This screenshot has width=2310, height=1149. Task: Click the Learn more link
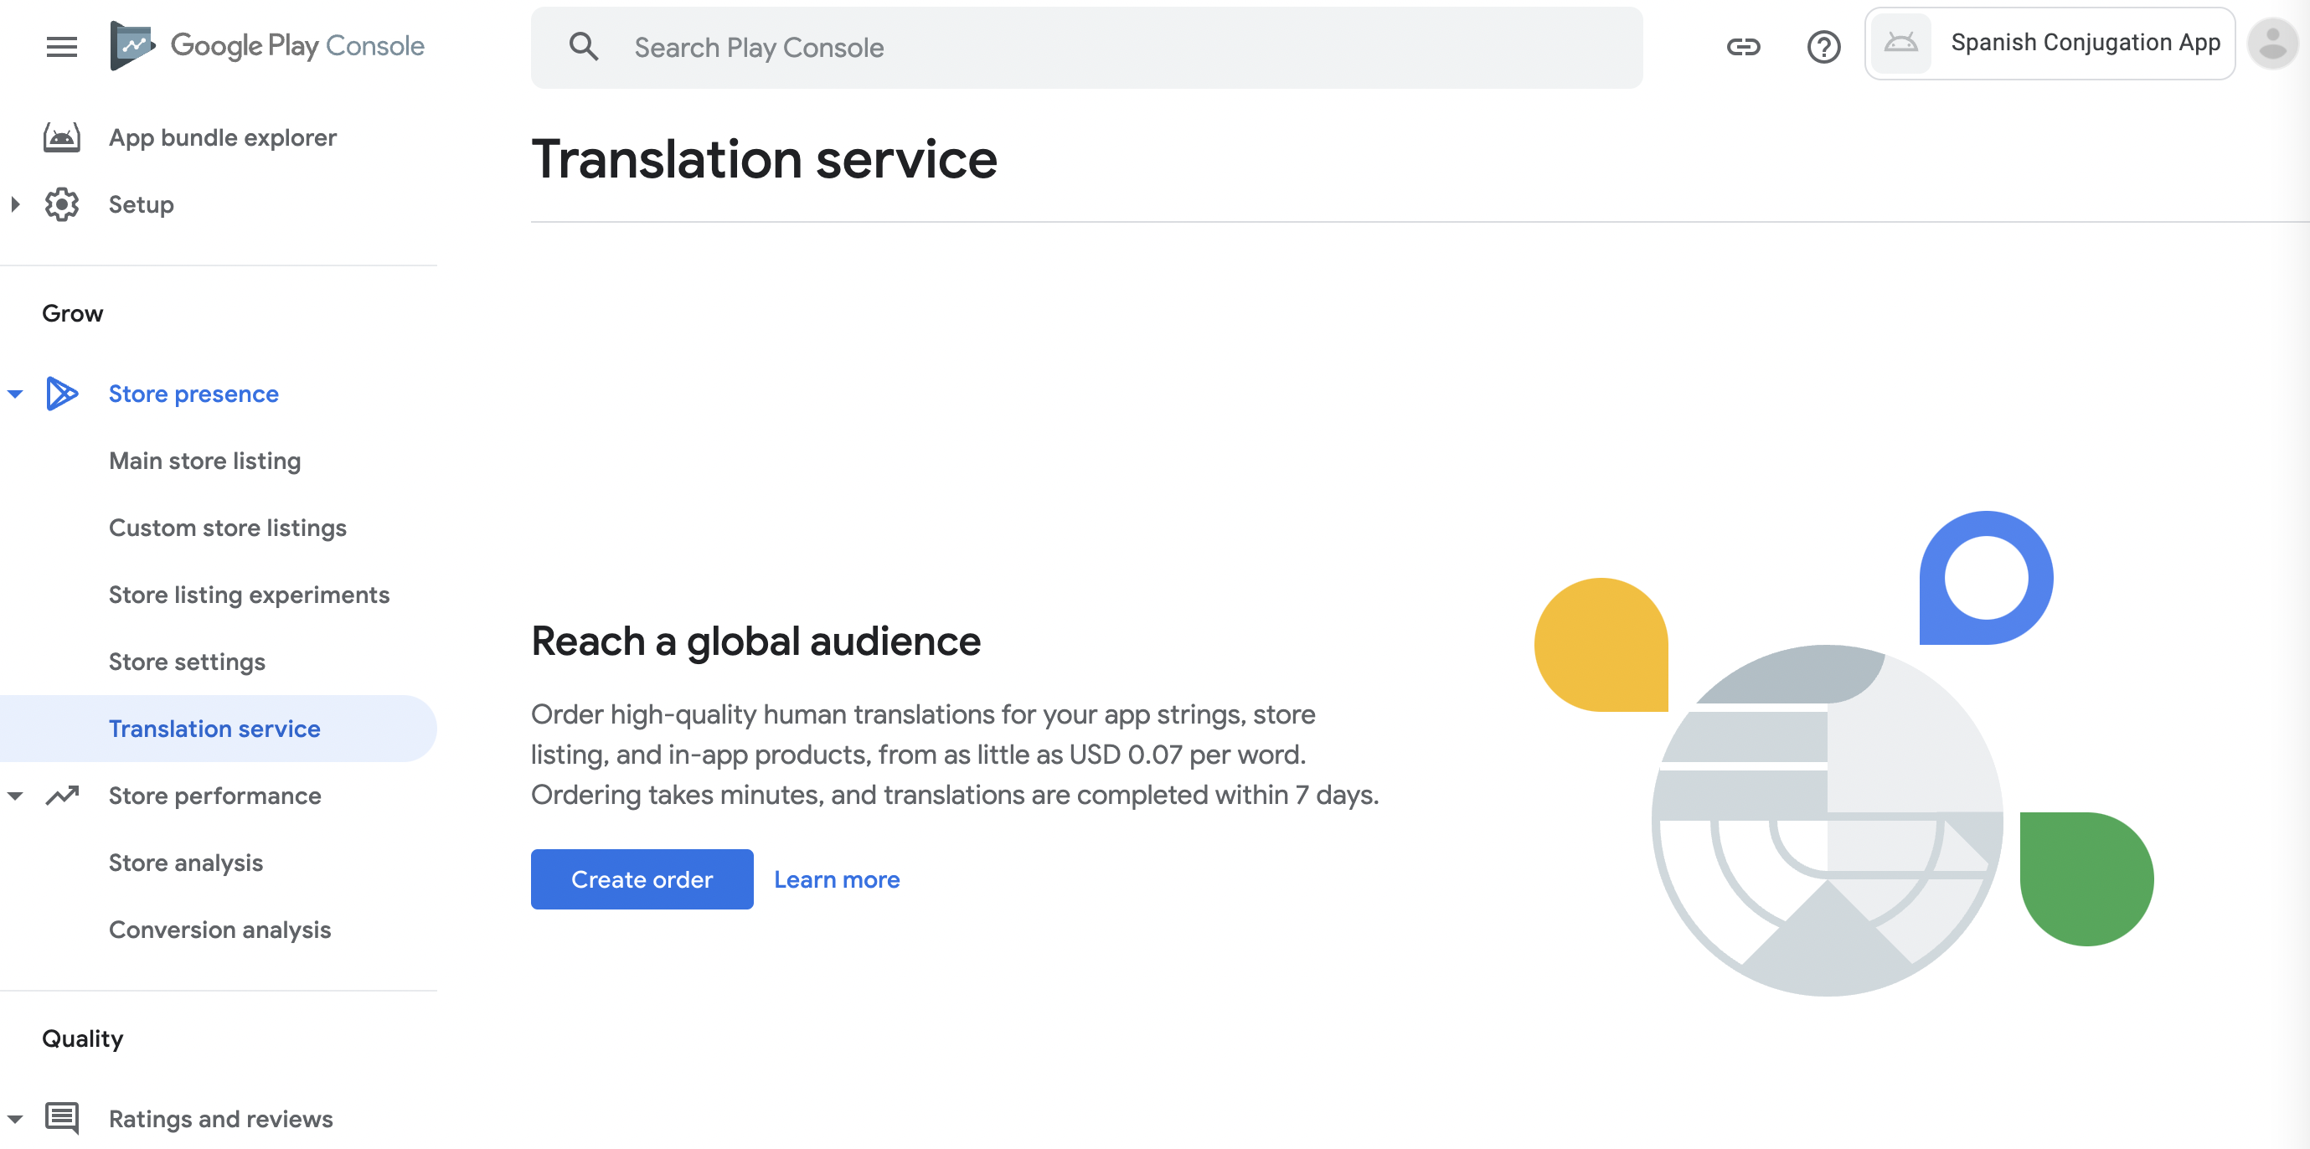tap(837, 879)
